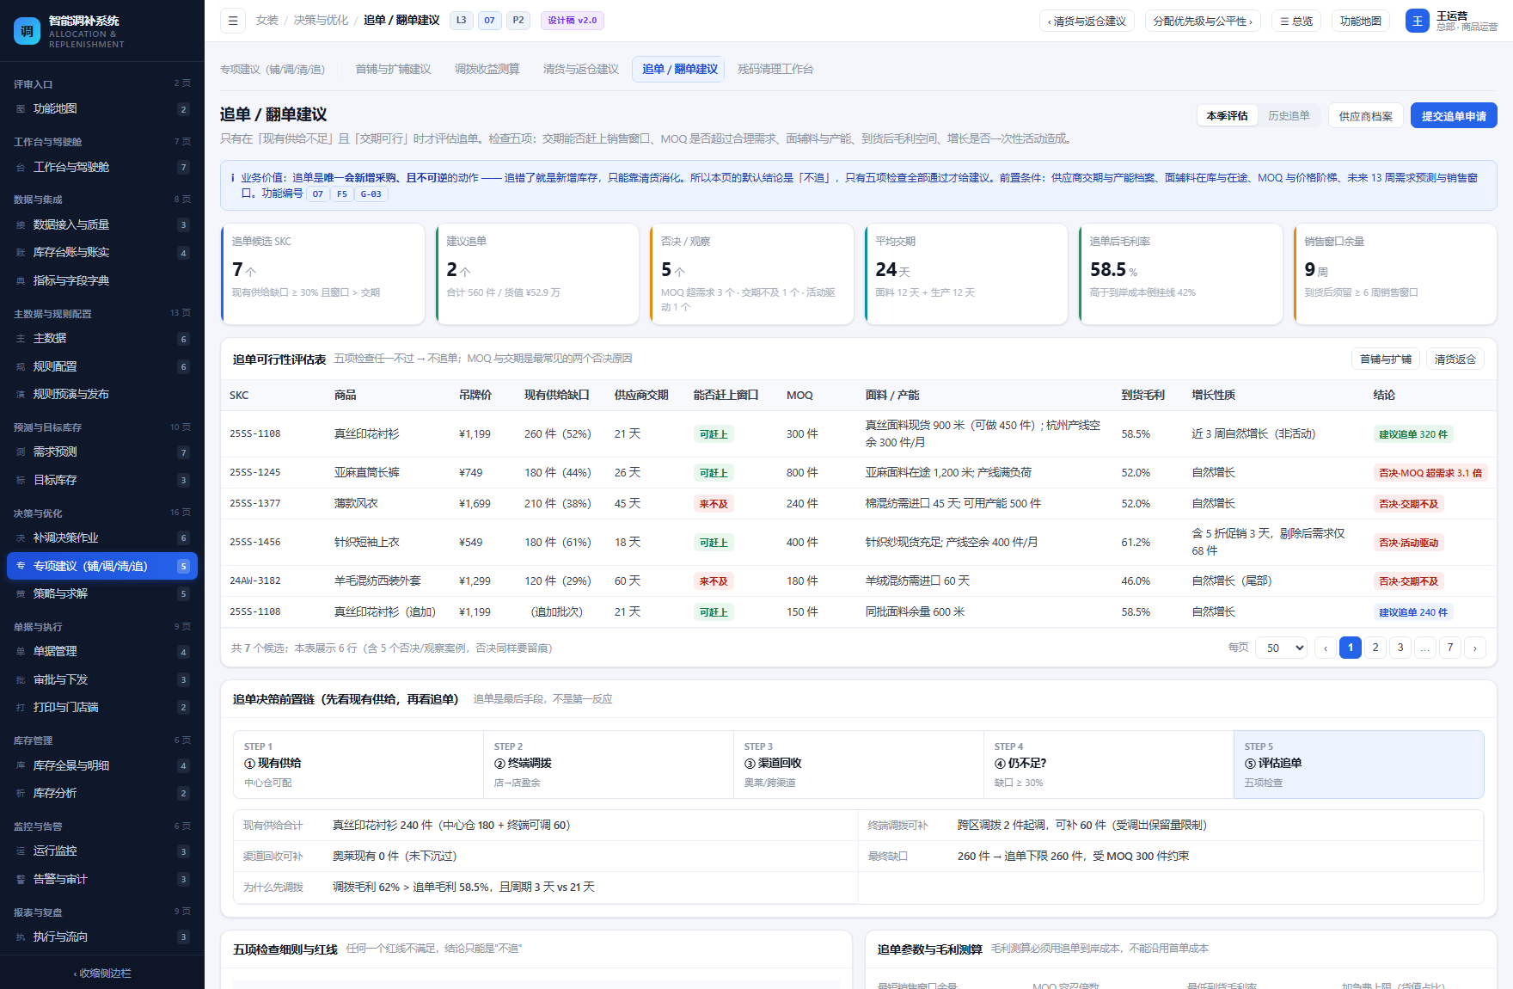Select STEP 2 终端调拨 card
This screenshot has width=1513, height=989.
pyautogui.click(x=609, y=765)
